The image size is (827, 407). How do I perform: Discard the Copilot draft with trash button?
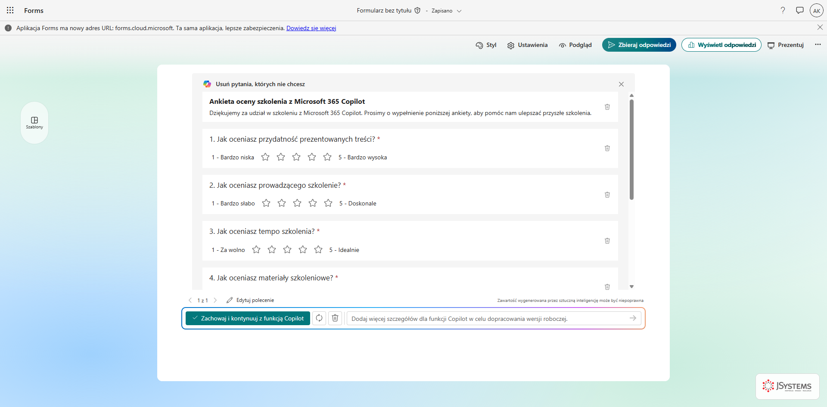335,318
